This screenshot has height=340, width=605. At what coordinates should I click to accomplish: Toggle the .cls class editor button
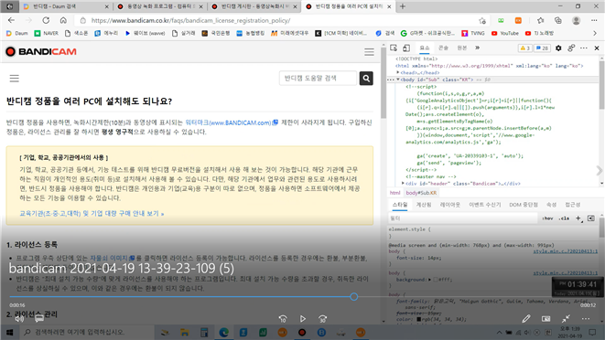point(564,218)
